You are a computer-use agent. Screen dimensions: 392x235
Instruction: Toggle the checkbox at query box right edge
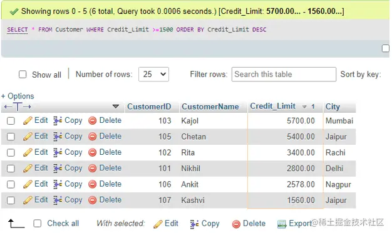386,48
